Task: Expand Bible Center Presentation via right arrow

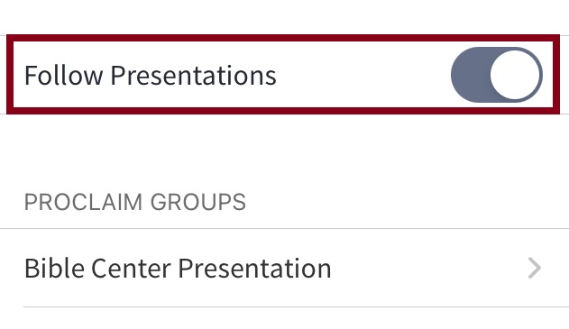Action: (535, 268)
